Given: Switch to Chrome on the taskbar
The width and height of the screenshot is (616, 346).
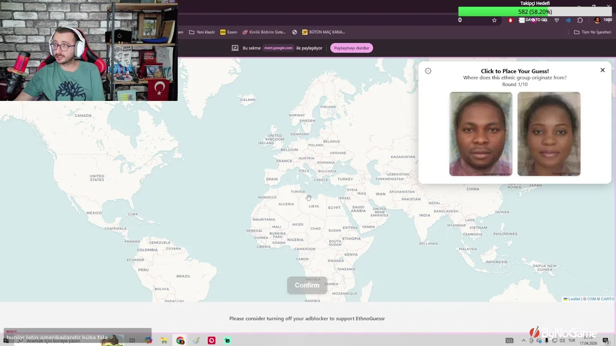Looking at the screenshot, I should click(180, 341).
